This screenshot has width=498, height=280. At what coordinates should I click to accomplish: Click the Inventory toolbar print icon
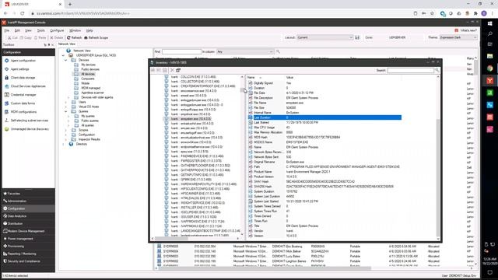coord(165,70)
